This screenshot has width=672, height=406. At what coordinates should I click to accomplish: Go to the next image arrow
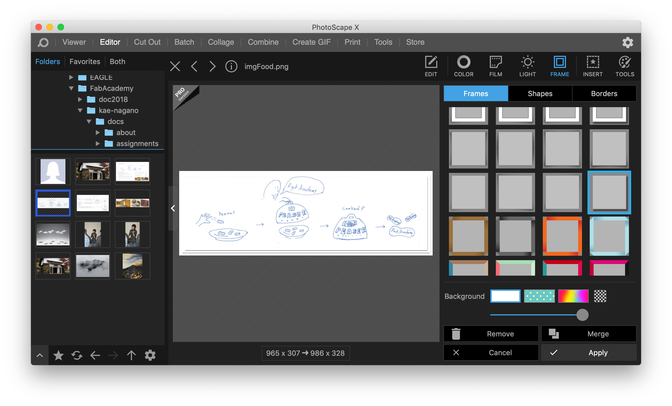pos(212,67)
